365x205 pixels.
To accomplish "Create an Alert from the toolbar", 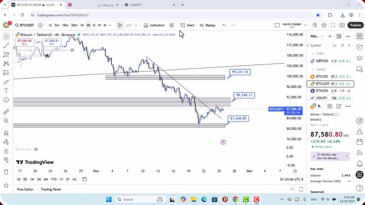I will [187, 25].
